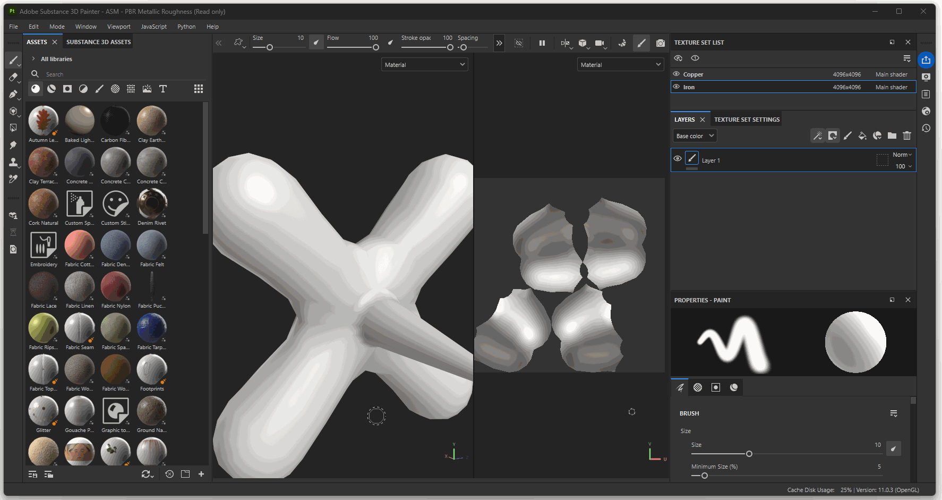Open the Viewport menu

pos(118,27)
